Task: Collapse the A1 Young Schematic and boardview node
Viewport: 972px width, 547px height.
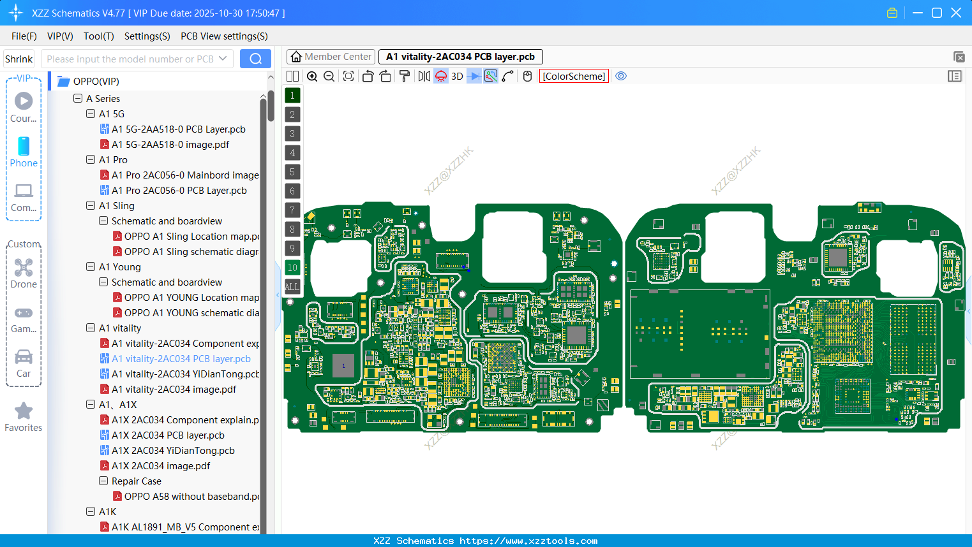Action: click(103, 282)
